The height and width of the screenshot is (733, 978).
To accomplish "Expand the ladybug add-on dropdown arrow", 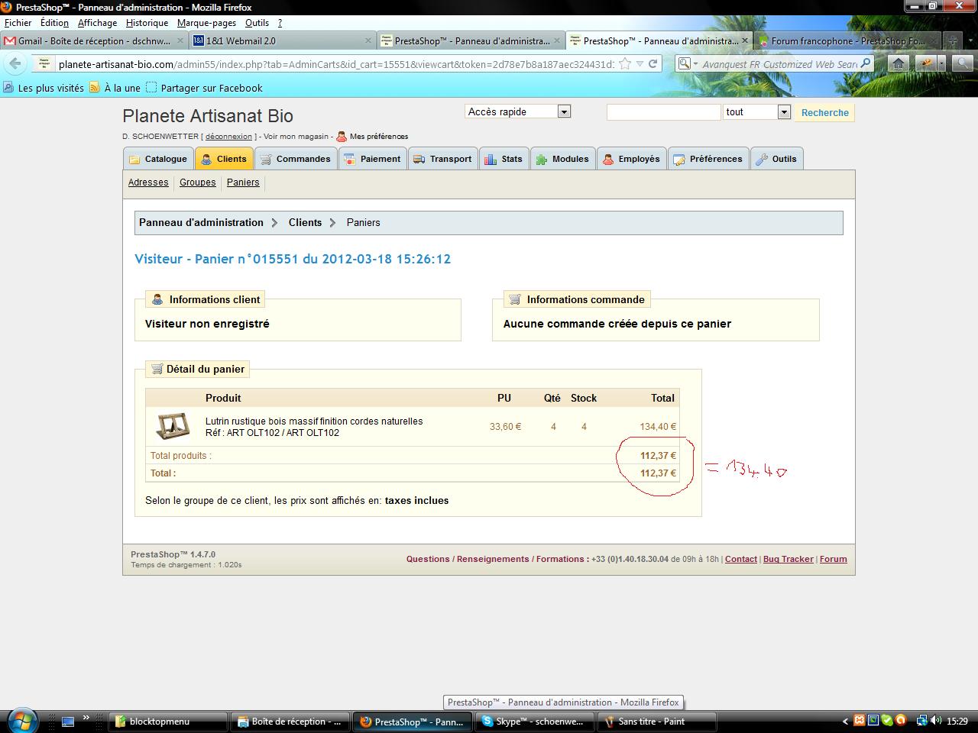I will tap(941, 64).
